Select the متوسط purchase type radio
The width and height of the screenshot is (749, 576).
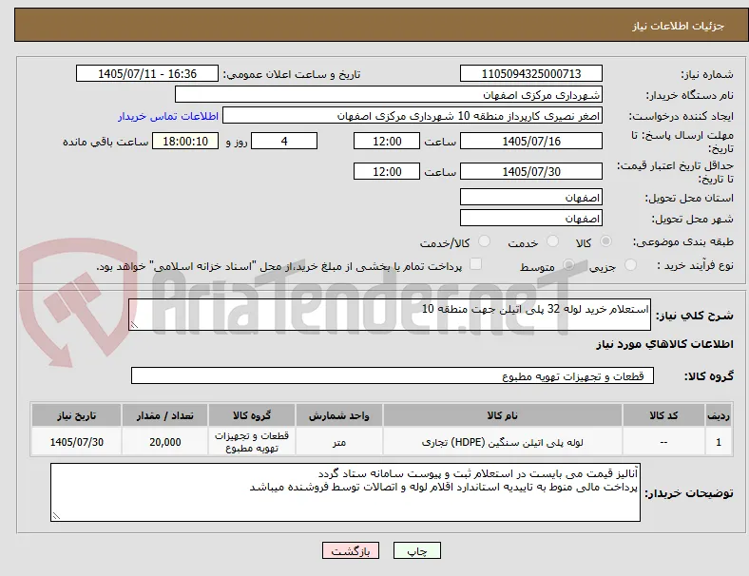568,264
